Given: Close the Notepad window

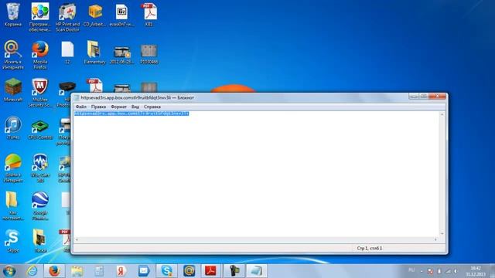Looking at the screenshot, I should tap(438, 96).
